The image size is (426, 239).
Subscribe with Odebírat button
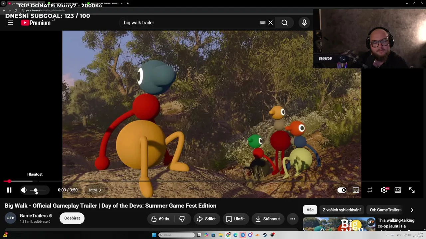(72, 218)
